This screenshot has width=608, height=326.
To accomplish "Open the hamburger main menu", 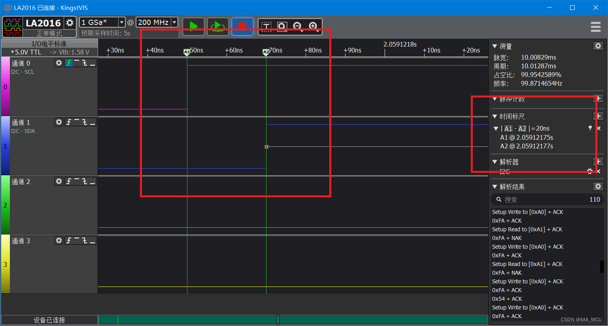I will pos(596,26).
